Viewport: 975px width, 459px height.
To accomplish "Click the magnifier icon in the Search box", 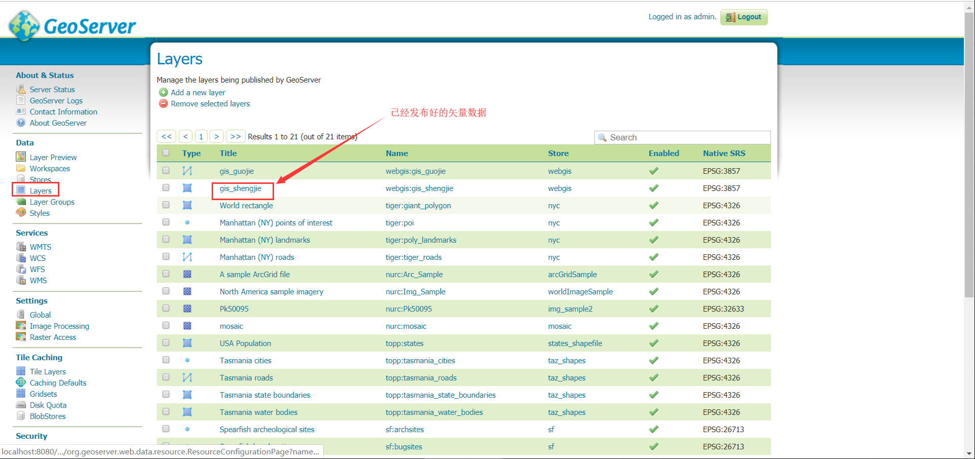I will coord(602,137).
